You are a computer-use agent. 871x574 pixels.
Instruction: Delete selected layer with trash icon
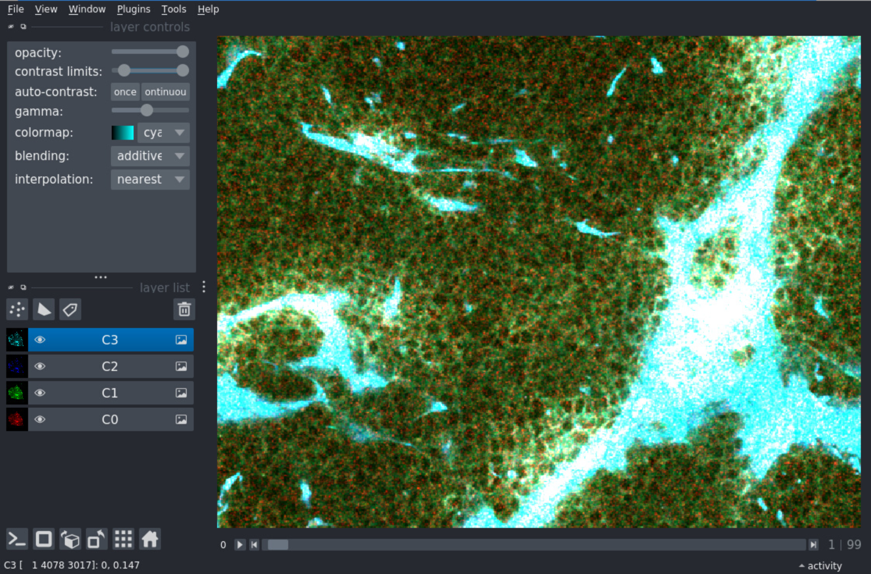click(x=184, y=310)
